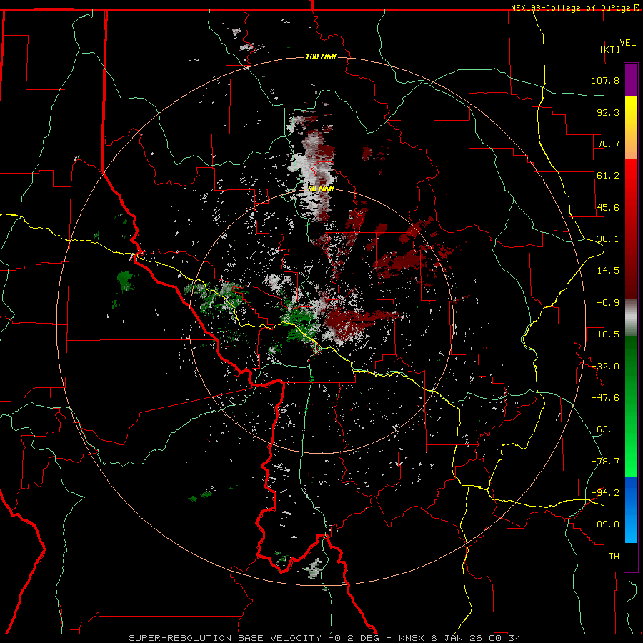Pick the gray near-zero segment of color bar
The height and width of the screenshot is (643, 643).
tap(631, 317)
